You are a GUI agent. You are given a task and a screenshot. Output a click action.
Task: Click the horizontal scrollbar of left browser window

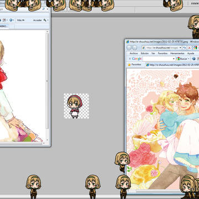[x=23, y=143]
